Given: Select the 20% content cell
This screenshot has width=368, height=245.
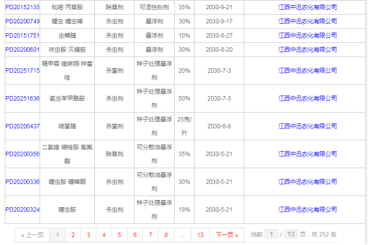Looking at the screenshot, I should pyautogui.click(x=184, y=70).
